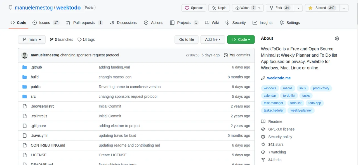Click the .eslintrc.js file icon

pyautogui.click(x=25, y=116)
